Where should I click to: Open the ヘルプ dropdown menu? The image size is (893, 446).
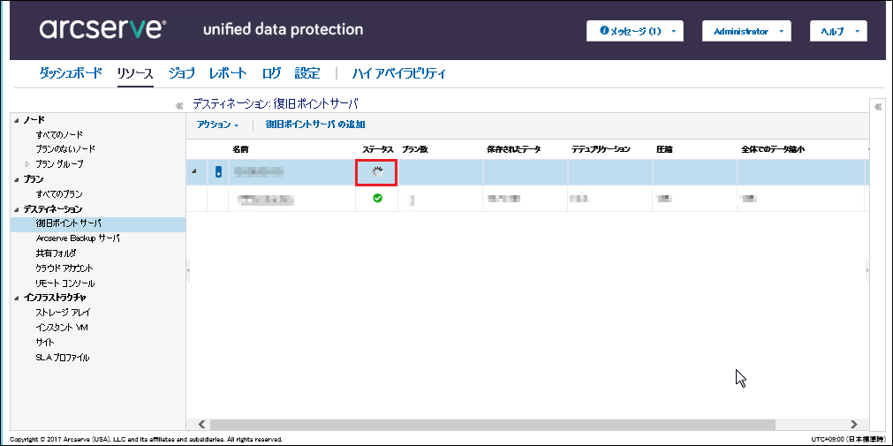tap(838, 31)
